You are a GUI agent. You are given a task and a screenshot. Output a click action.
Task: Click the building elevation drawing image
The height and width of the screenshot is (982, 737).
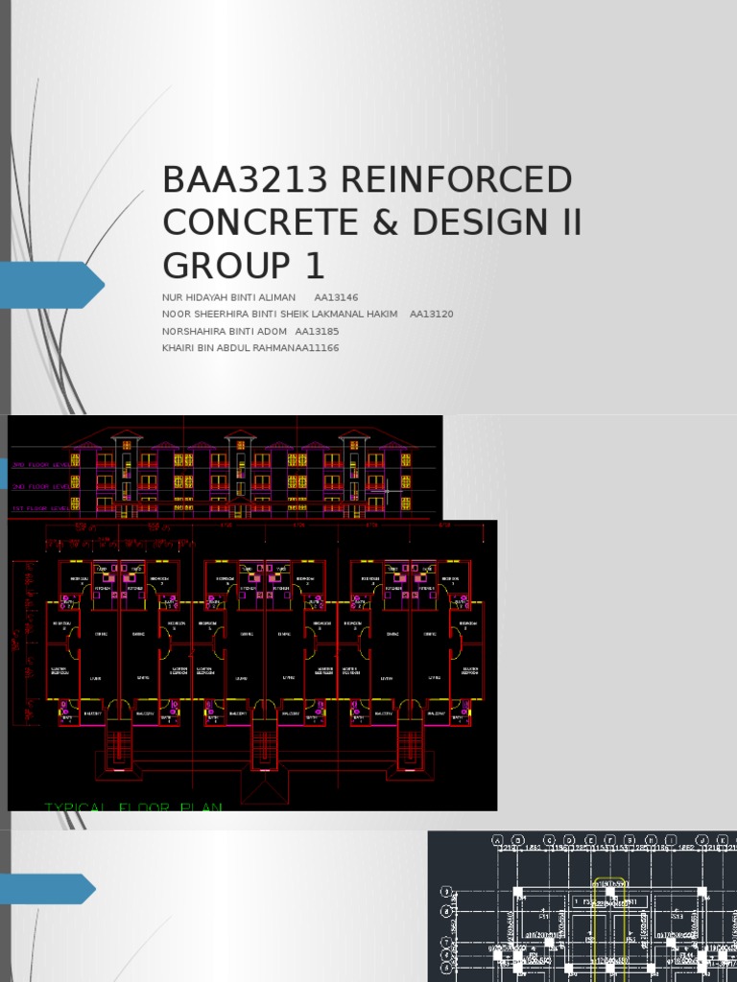click(x=225, y=467)
